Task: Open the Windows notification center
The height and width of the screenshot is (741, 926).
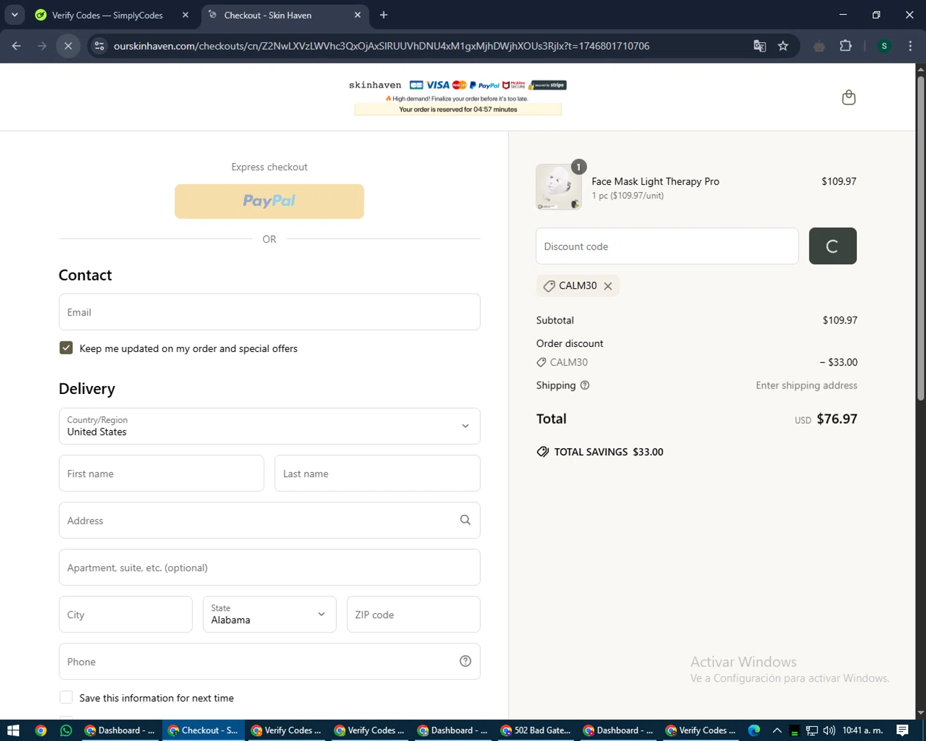Action: point(903,731)
